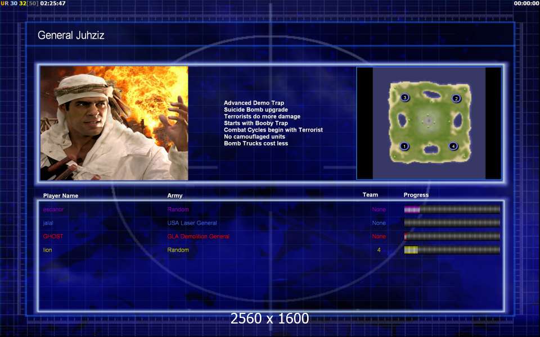Click 'No camouflaged units' text
The height and width of the screenshot is (337, 540).
point(254,136)
